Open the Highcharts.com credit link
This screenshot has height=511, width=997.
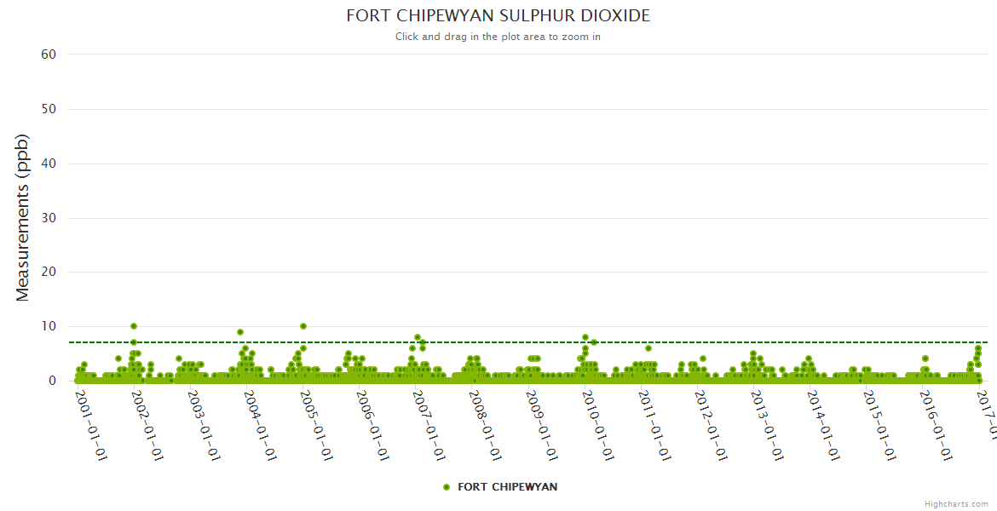click(956, 503)
